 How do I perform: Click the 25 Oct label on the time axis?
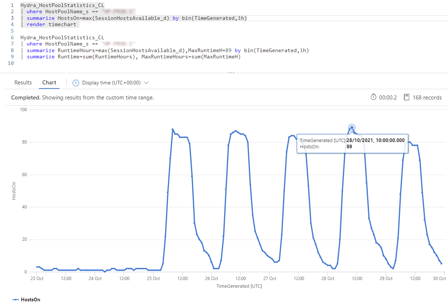click(x=153, y=279)
